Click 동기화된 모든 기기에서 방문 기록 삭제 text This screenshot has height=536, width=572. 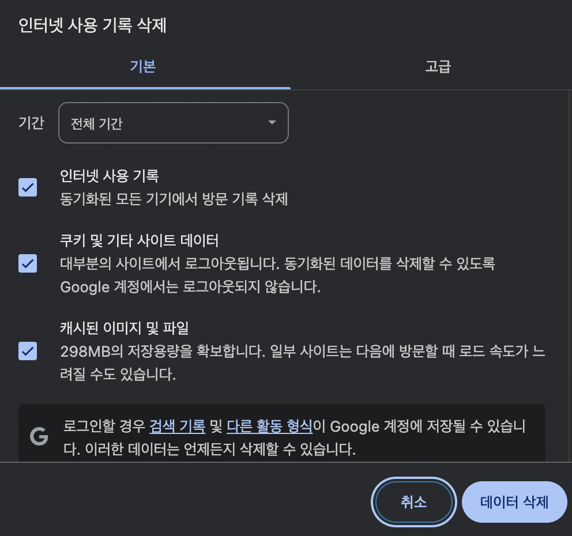(x=174, y=199)
